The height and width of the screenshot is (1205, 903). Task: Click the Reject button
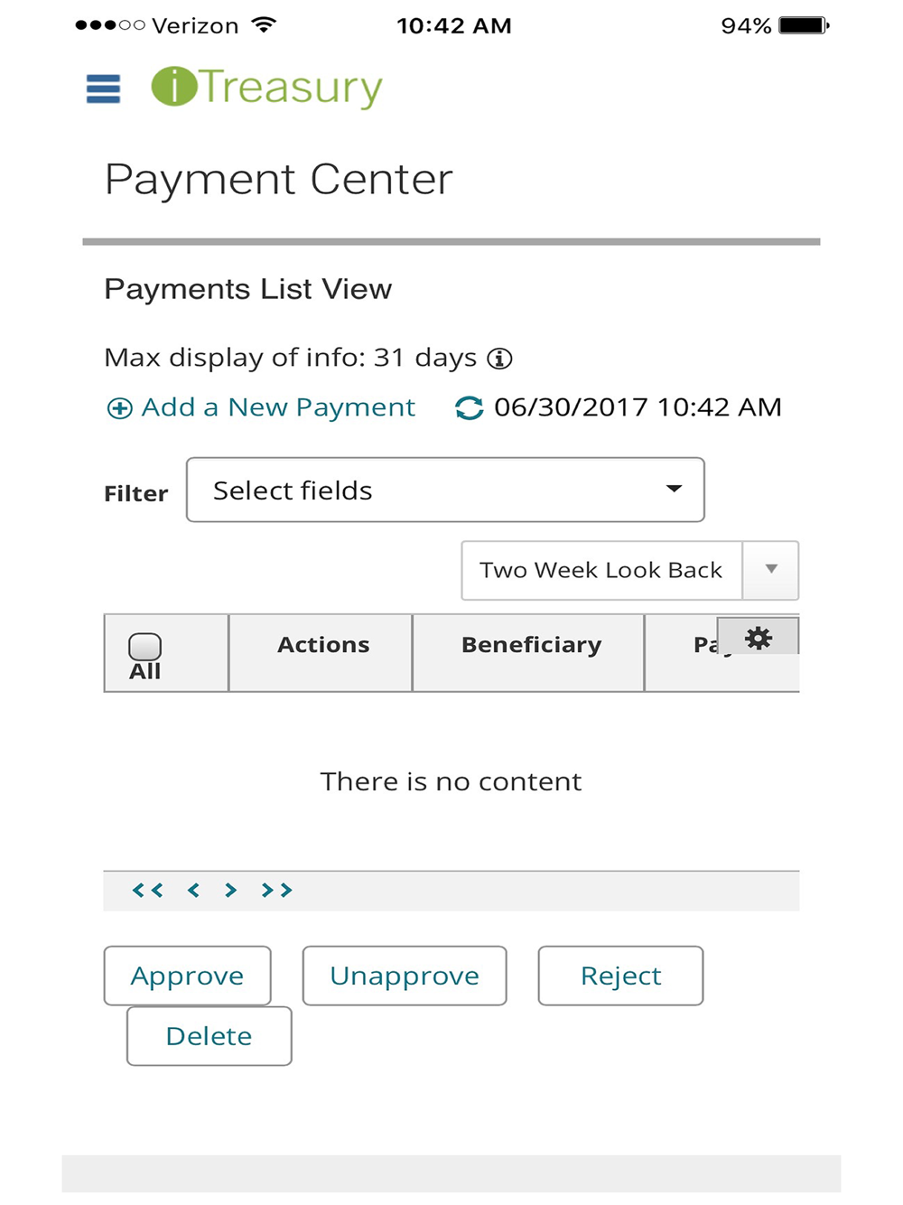[620, 976]
